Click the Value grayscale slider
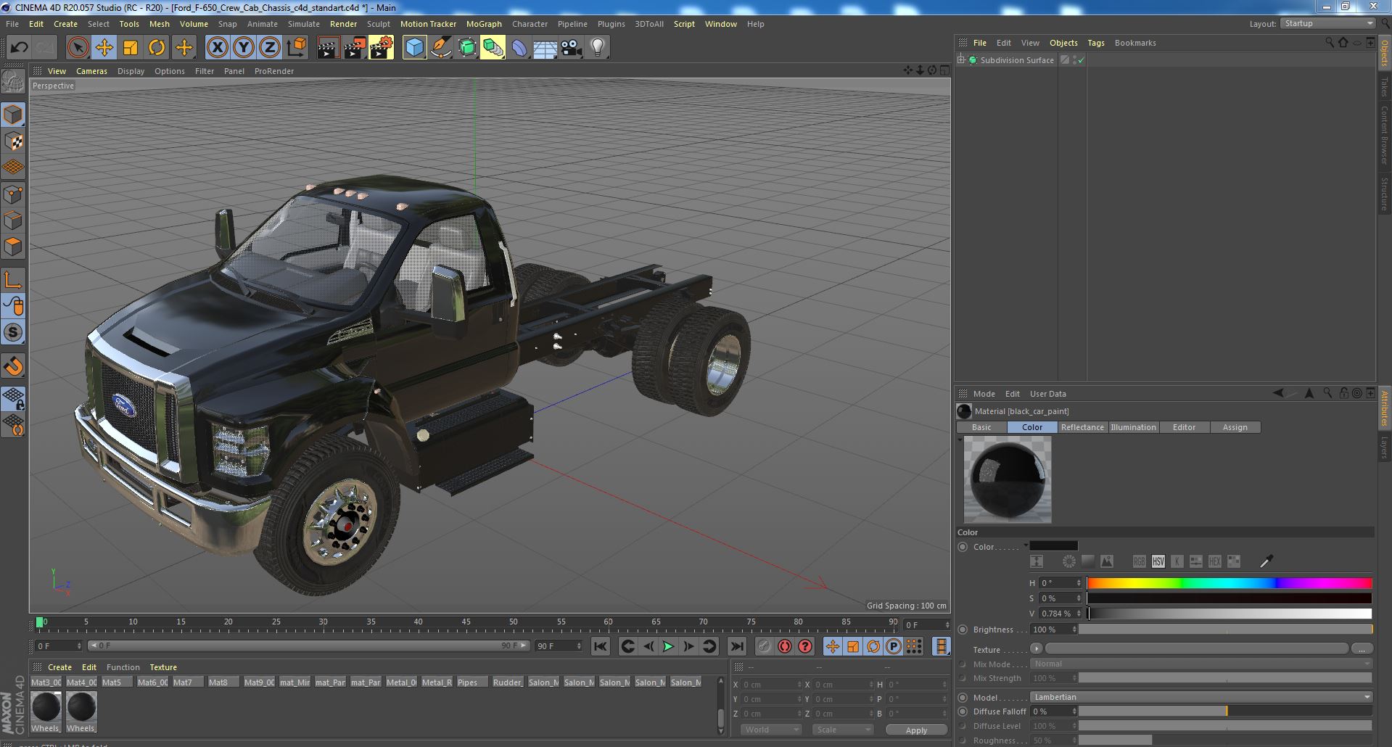Screen dimensions: 1392x747 1230,614
